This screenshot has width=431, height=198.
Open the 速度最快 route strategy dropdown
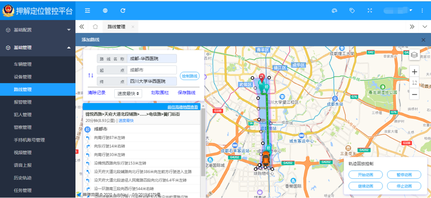(x=128, y=94)
